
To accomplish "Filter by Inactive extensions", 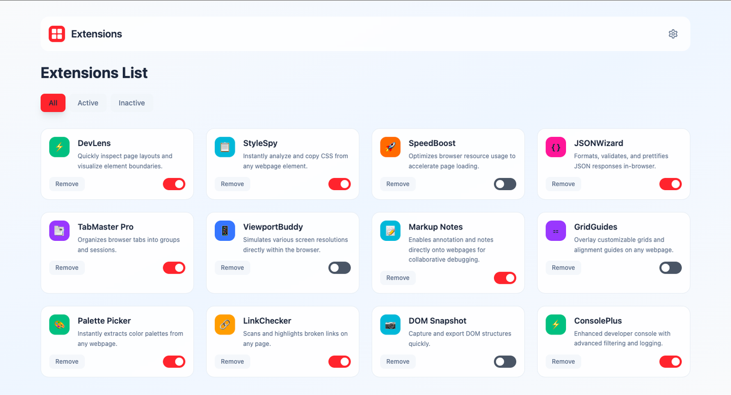I will pyautogui.click(x=132, y=103).
